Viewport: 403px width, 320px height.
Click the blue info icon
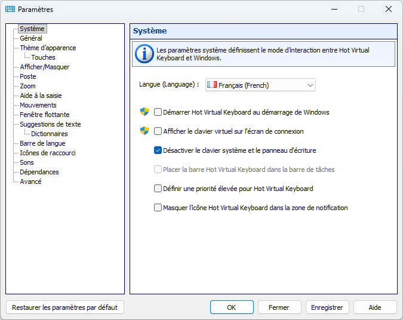point(144,54)
